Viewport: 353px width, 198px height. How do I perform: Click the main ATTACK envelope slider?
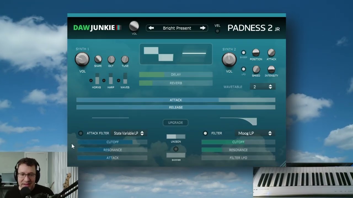[176, 100]
